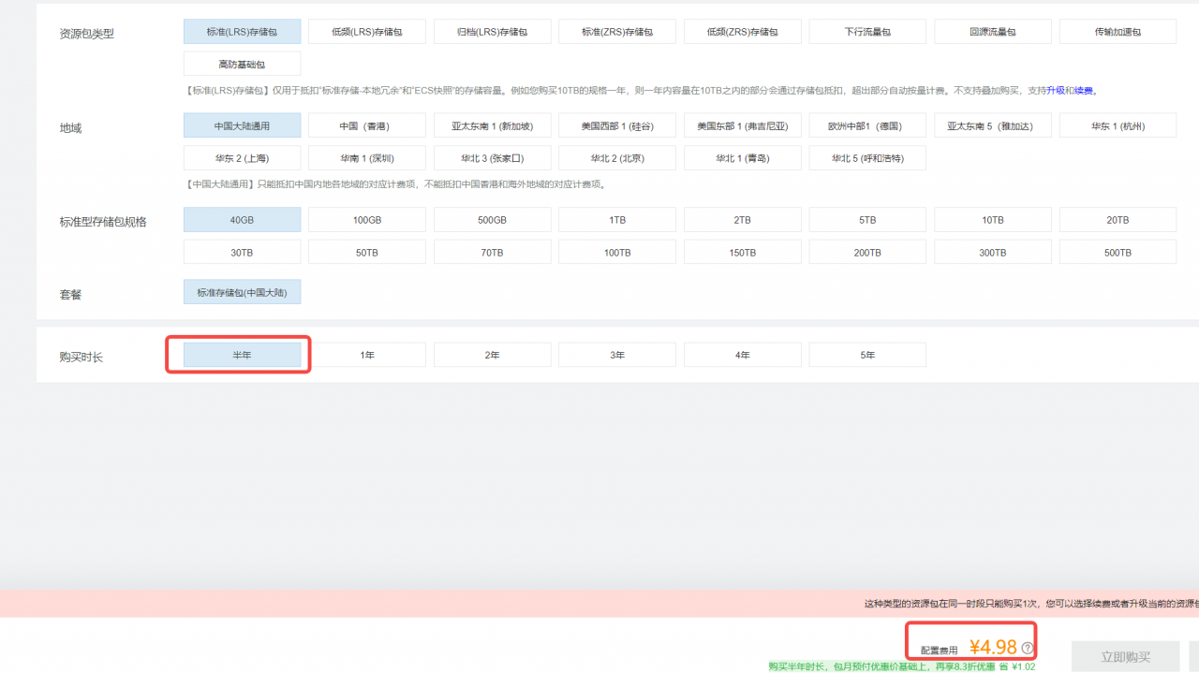This screenshot has width=1199, height=673.
Task: Select the 100GB storage package size
Action: 367,220
